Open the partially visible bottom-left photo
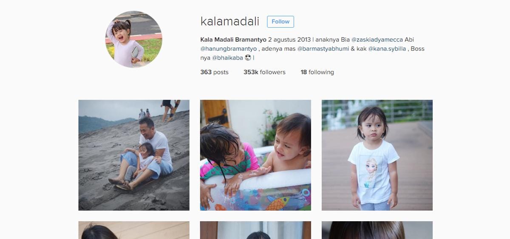This screenshot has height=239, width=510. pyautogui.click(x=134, y=230)
